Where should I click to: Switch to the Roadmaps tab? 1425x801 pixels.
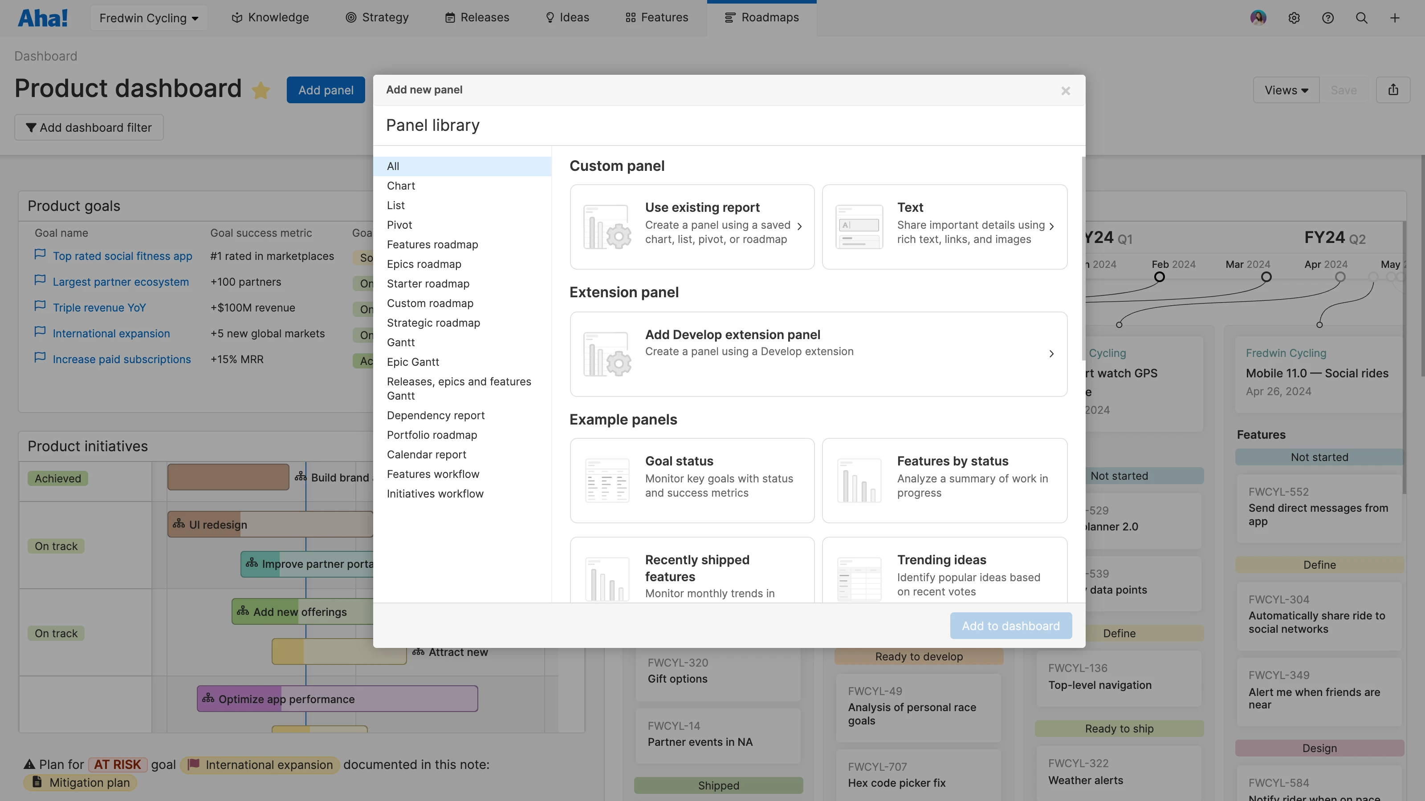(762, 17)
